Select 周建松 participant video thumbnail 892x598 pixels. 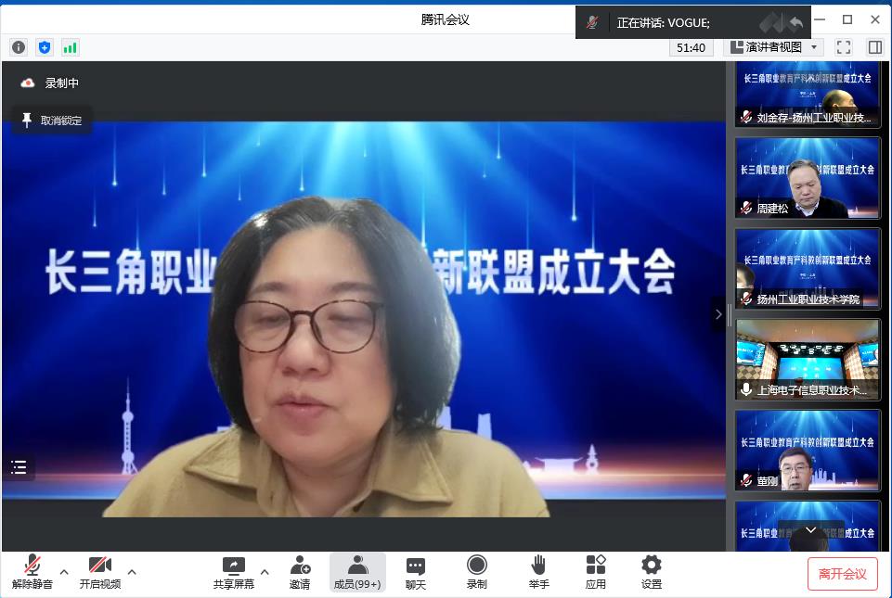click(x=808, y=178)
